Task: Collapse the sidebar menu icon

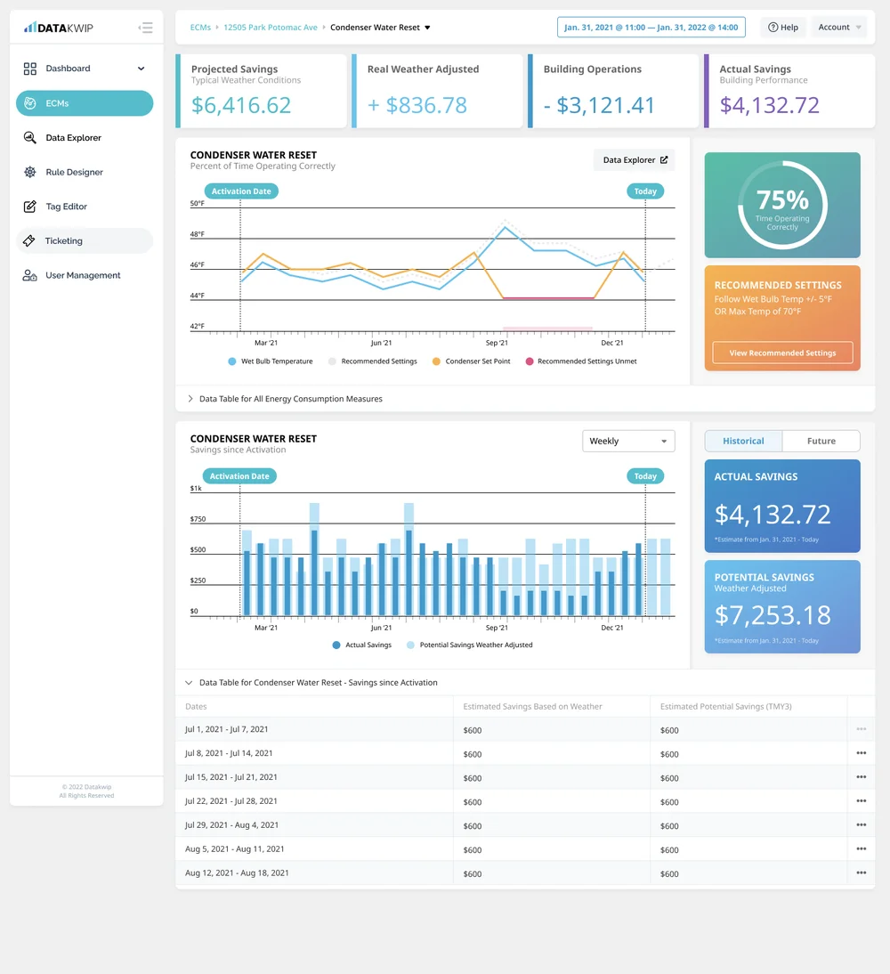Action: click(x=145, y=28)
